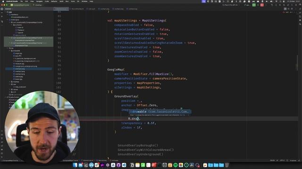Open the 'app' run configuration dropdown
This screenshot has width=302, height=169.
[x=247, y=5]
